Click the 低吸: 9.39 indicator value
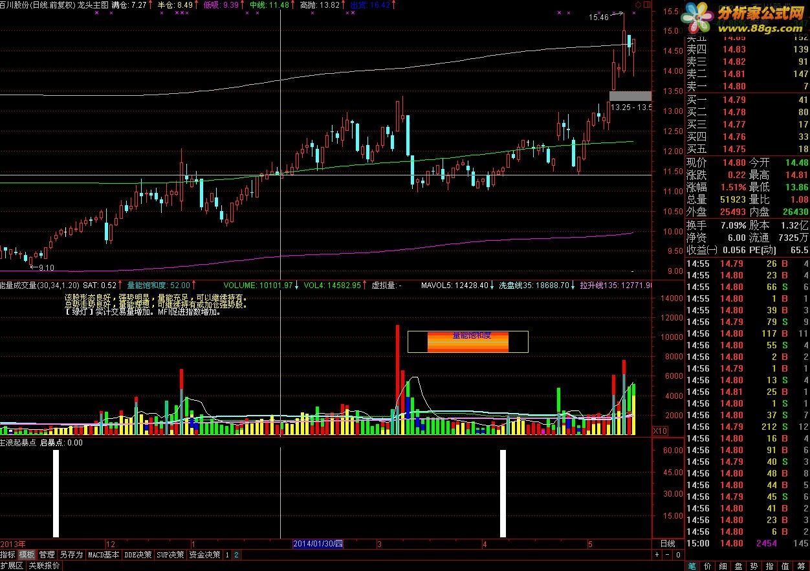This screenshot has width=810, height=571. pyautogui.click(x=221, y=5)
